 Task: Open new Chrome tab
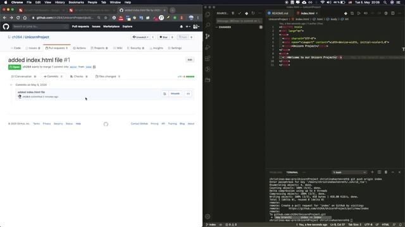click(x=172, y=10)
